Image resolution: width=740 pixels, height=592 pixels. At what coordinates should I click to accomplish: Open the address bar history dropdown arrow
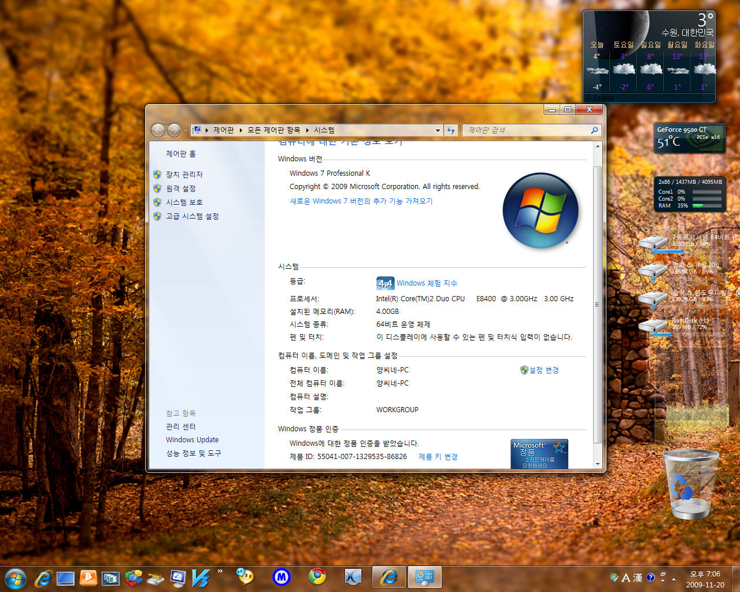438,131
